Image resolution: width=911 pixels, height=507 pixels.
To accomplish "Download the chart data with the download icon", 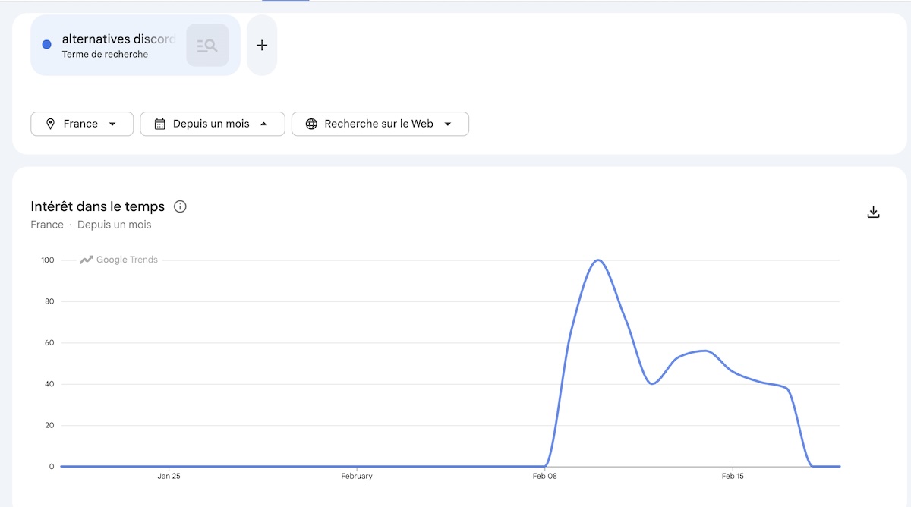I will (873, 213).
